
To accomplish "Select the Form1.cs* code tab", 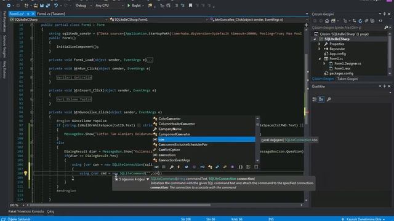I will pos(17,14).
